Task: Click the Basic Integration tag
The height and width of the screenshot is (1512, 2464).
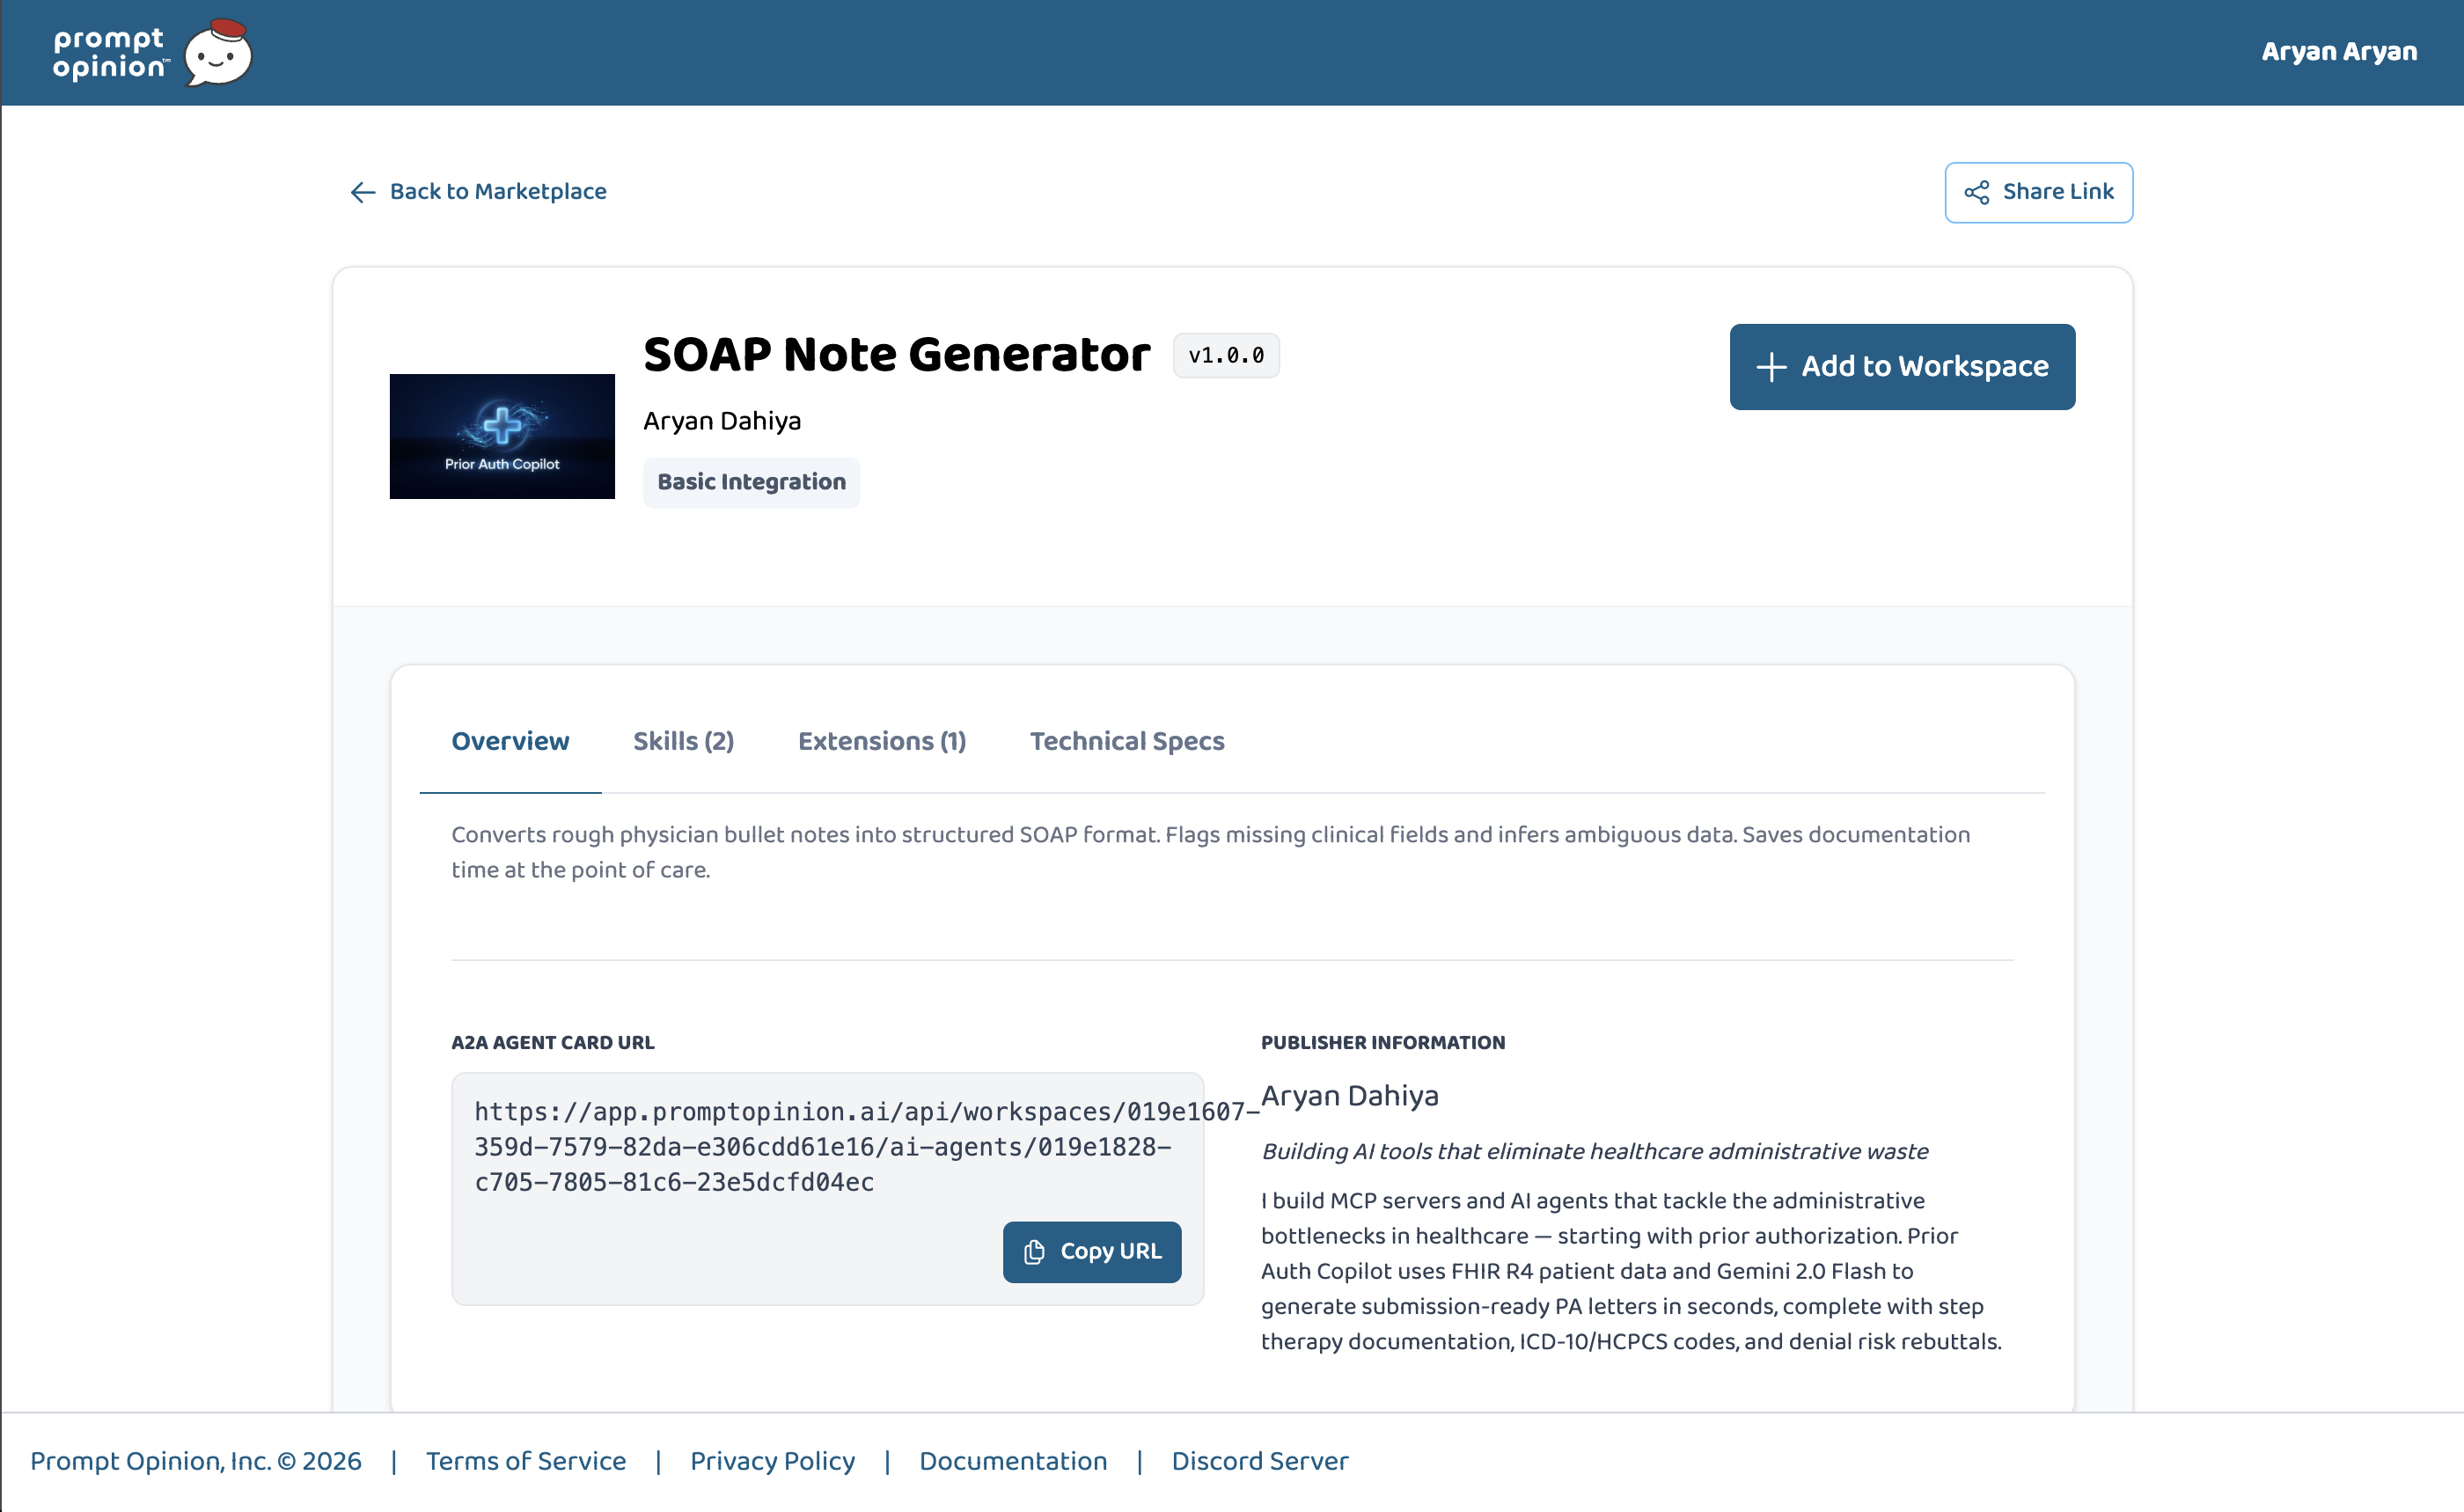Action: pyautogui.click(x=751, y=482)
